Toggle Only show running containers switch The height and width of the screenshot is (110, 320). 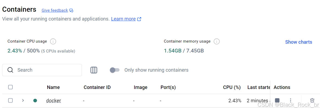[x=114, y=70]
